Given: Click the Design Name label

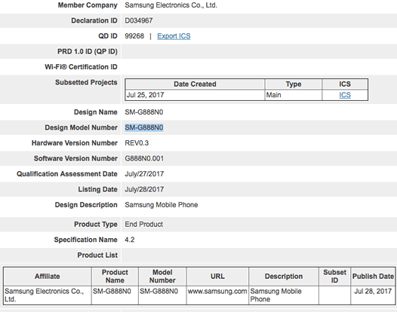Looking at the screenshot, I should coord(96,112).
